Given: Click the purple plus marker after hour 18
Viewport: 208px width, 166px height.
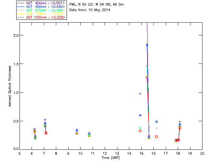Looking at the screenshot, I should click(180, 122).
